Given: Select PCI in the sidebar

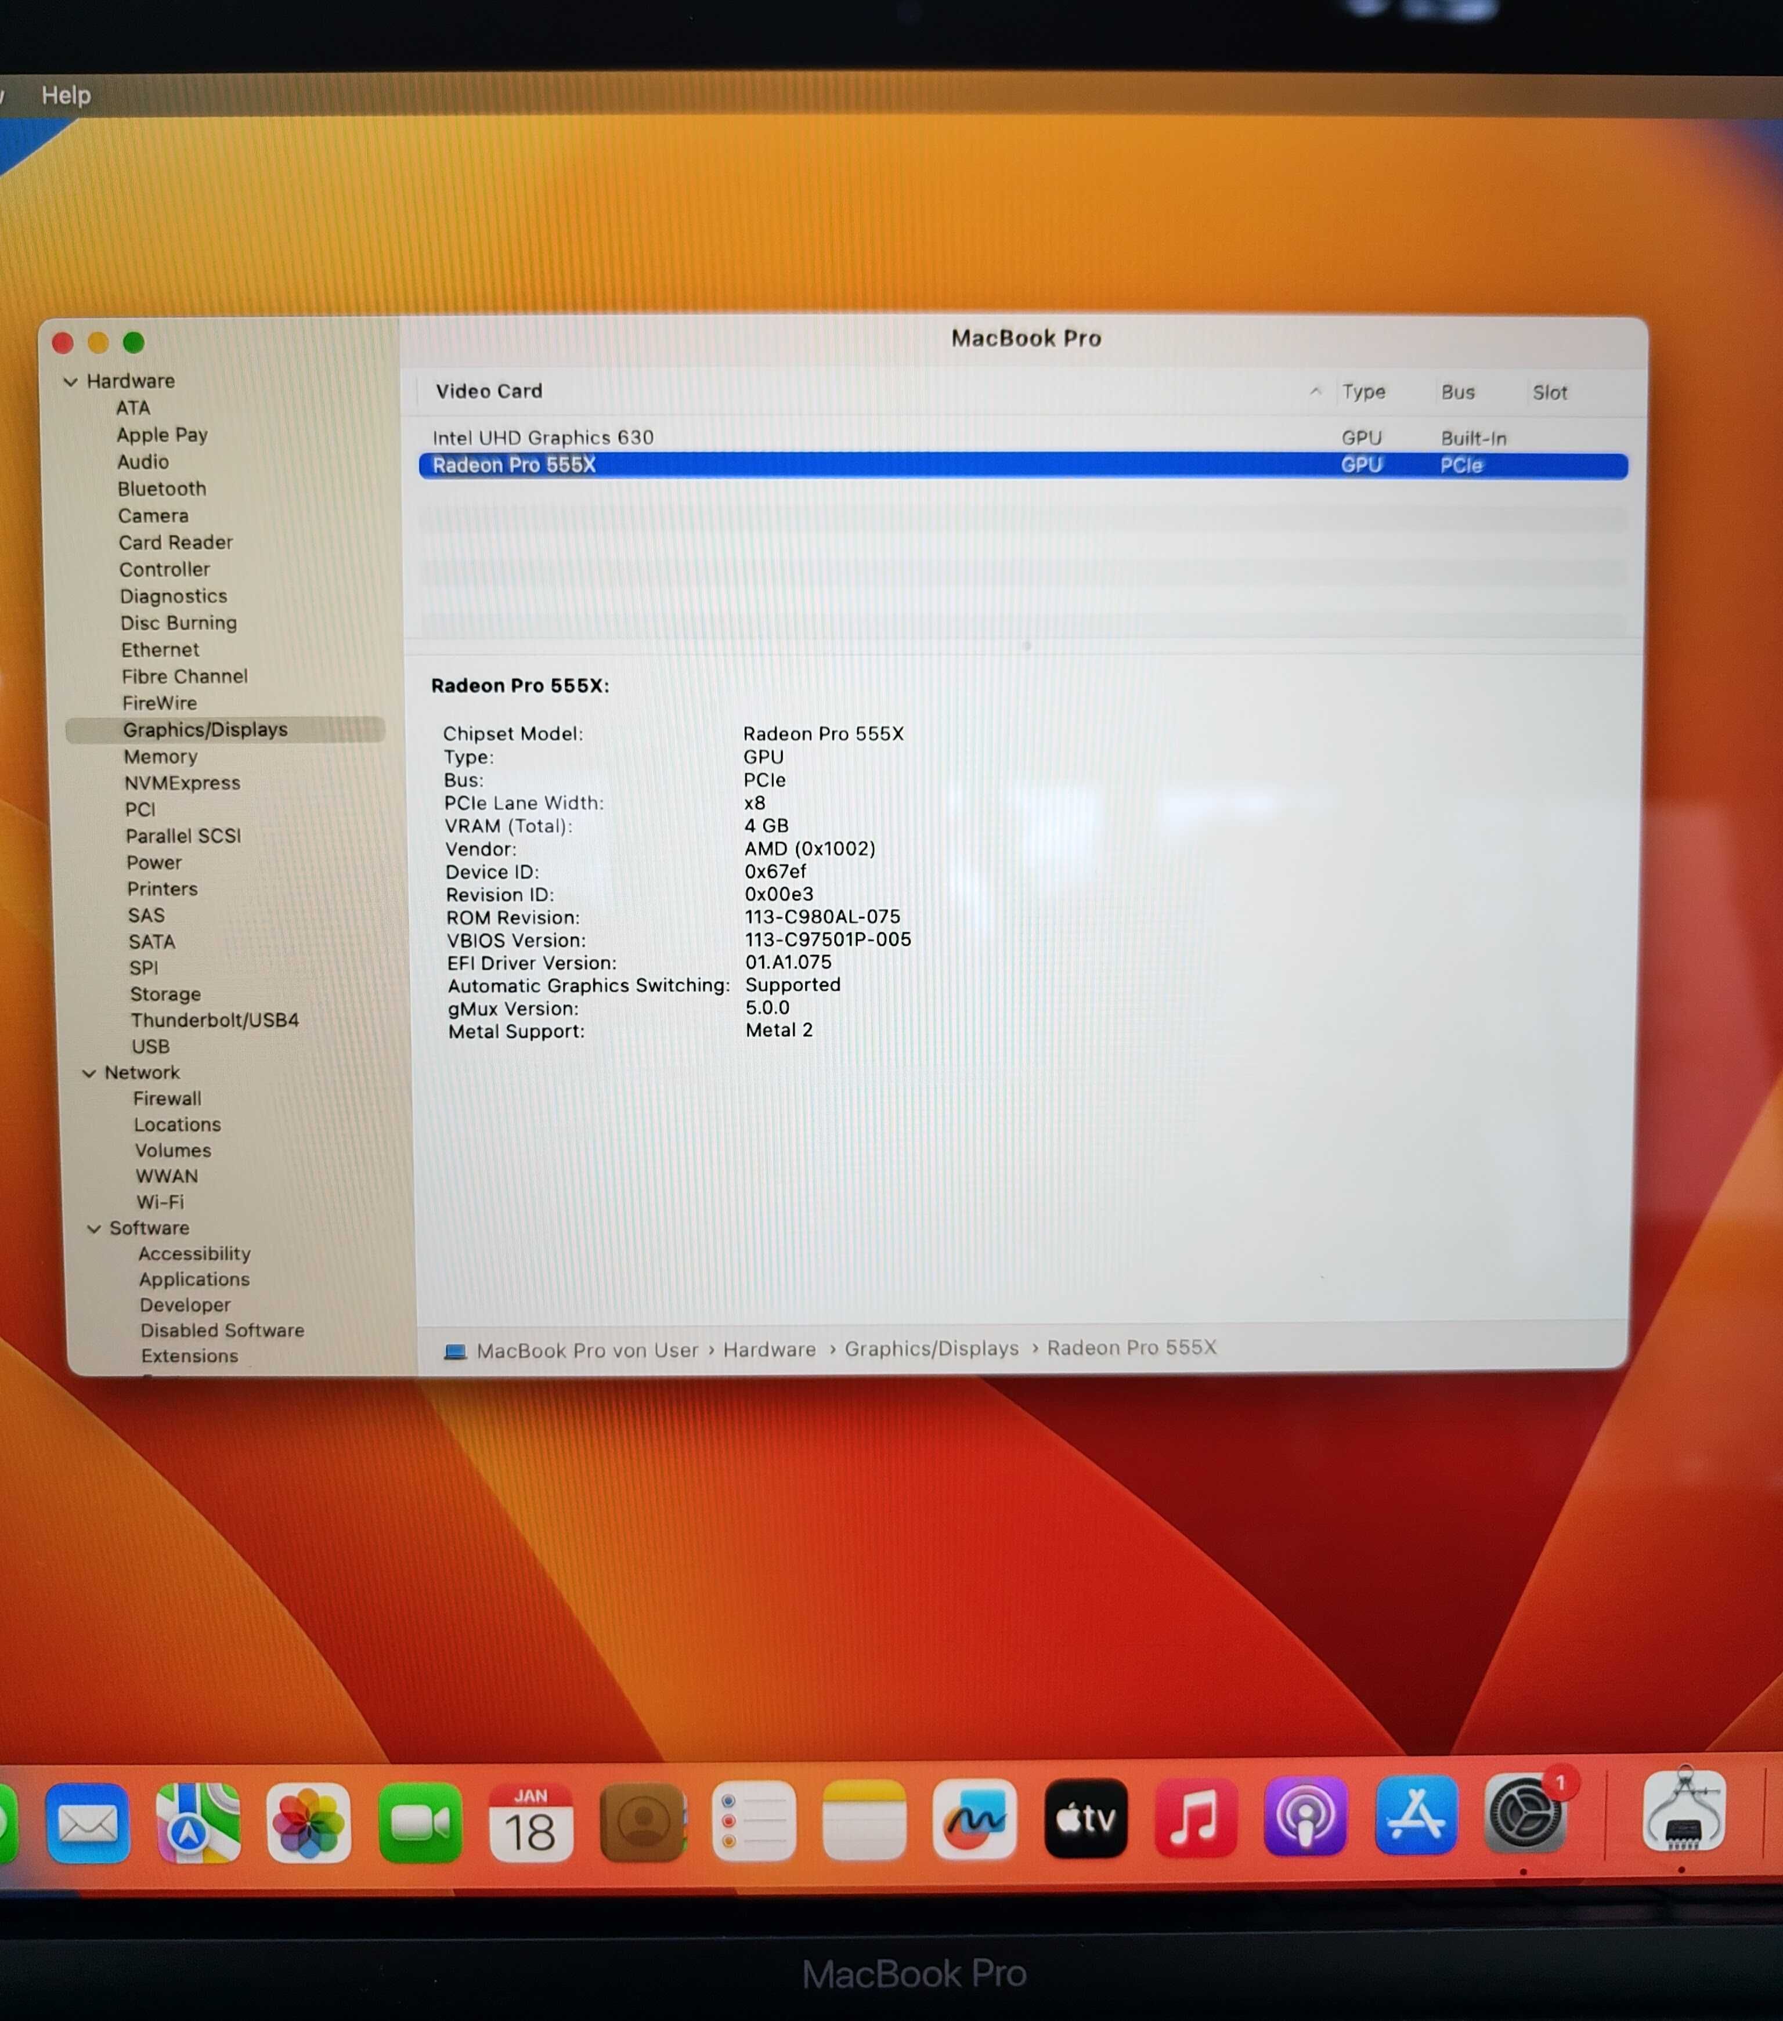Looking at the screenshot, I should click(x=139, y=810).
